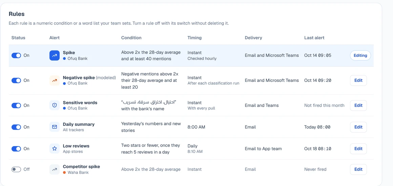The height and width of the screenshot is (186, 393).
Task: Click 'After each classification run' timing text
Action: tap(213, 83)
